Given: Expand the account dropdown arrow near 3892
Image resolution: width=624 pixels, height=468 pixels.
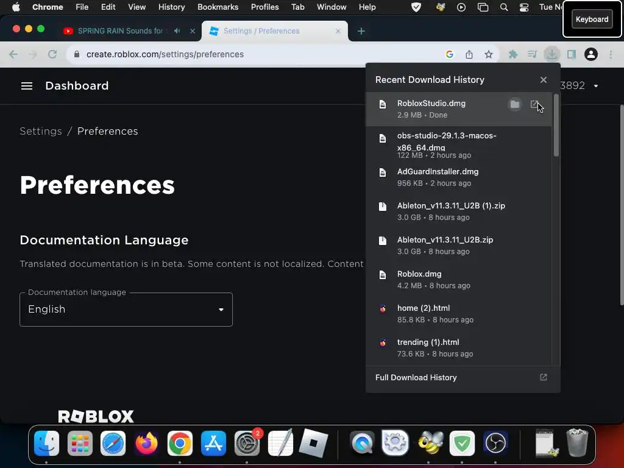Looking at the screenshot, I should [x=596, y=86].
